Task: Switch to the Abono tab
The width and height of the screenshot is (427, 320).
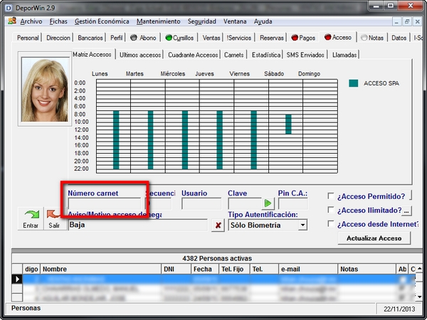Action: point(143,38)
